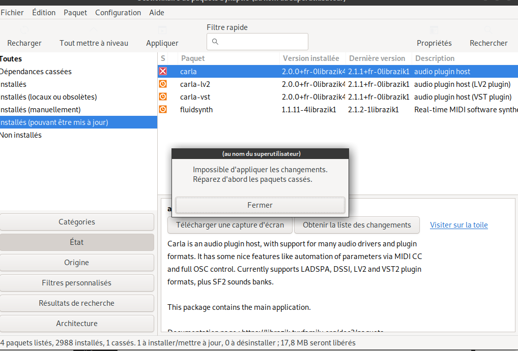Click the broken status icon for carla
518x351 pixels.
[x=163, y=71]
